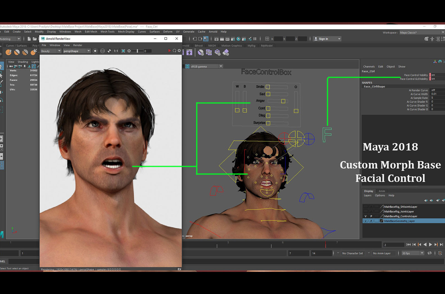
Task: Open the sRGB gamma dropdown
Action: click(206, 66)
